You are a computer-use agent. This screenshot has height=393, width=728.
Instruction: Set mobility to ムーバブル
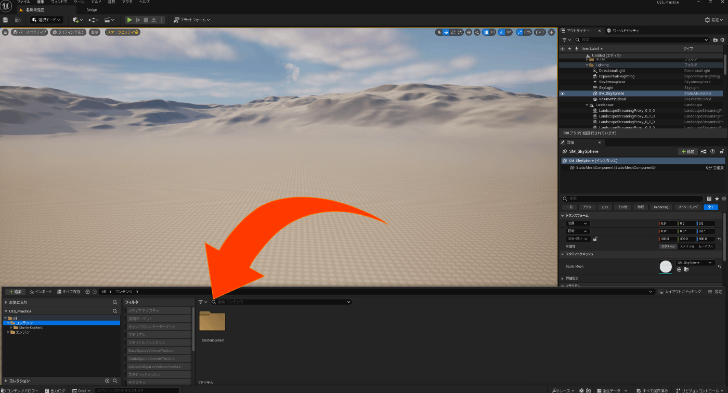(706, 246)
